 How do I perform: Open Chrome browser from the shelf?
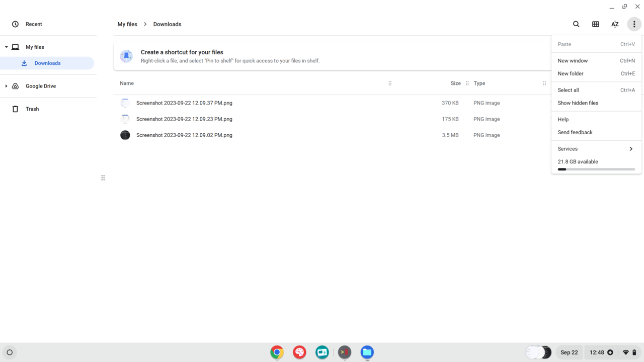pyautogui.click(x=277, y=352)
